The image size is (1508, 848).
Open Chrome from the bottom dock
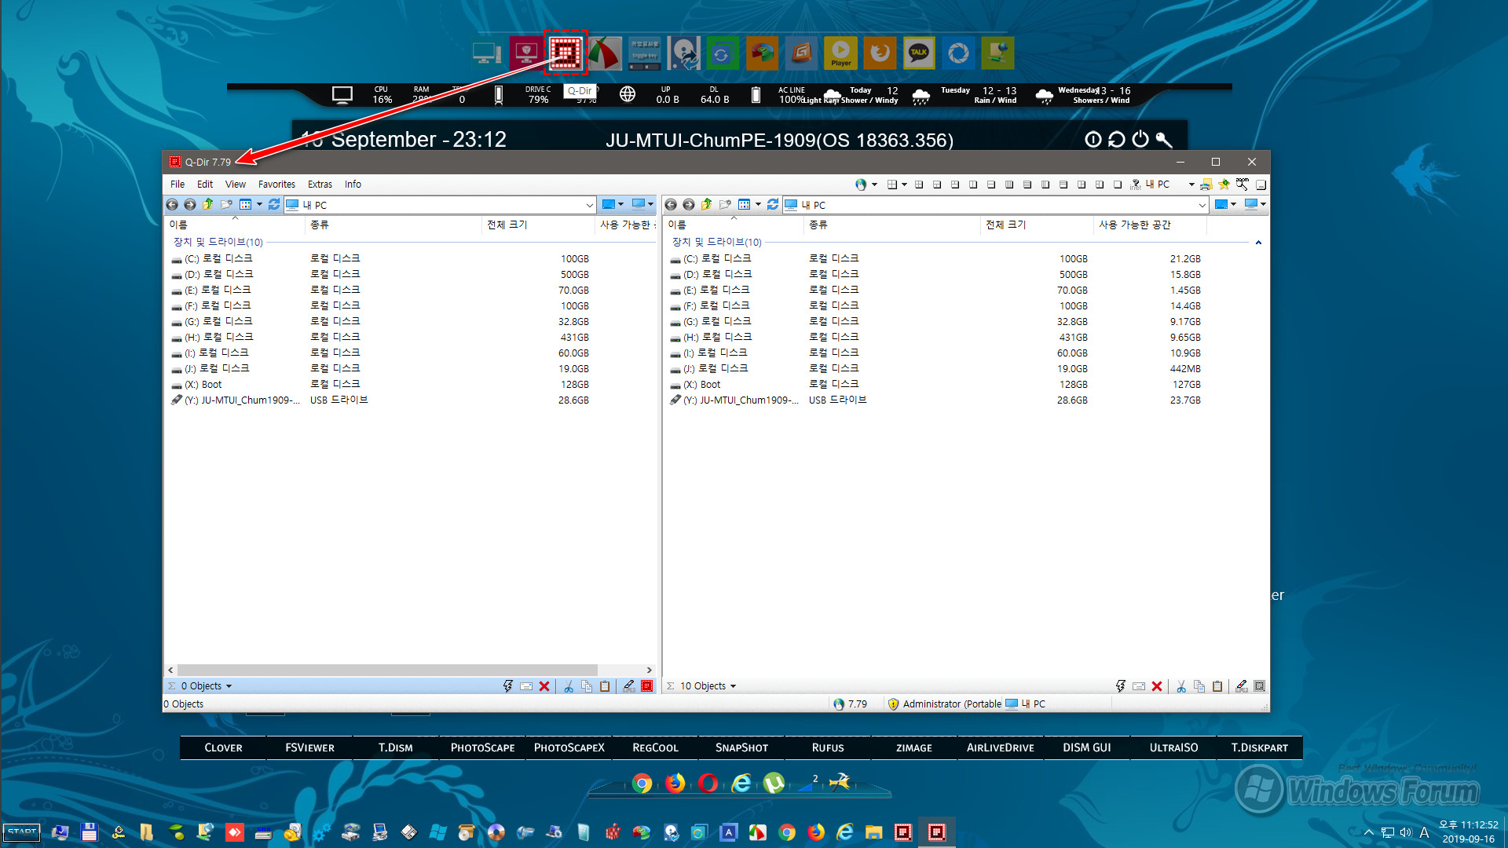(642, 783)
